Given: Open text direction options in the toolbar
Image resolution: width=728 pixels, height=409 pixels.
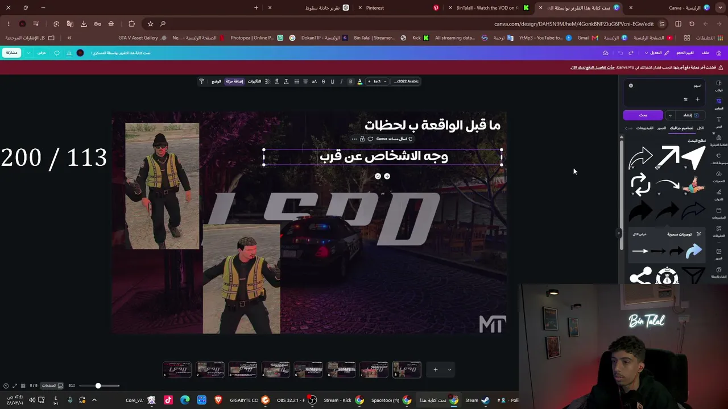Looking at the screenshot, I should (x=277, y=81).
